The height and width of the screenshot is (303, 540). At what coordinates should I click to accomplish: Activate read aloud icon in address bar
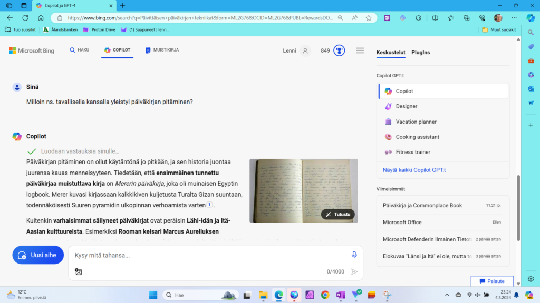point(354,18)
